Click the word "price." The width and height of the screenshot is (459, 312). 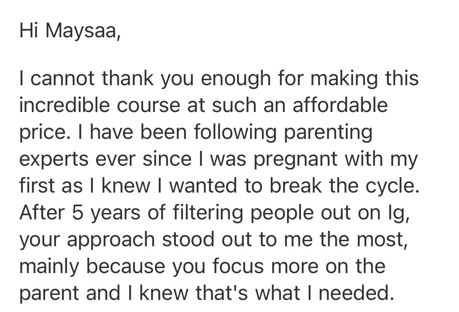42,133
